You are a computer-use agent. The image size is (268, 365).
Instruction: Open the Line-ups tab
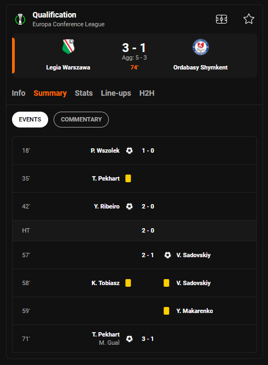(x=116, y=94)
